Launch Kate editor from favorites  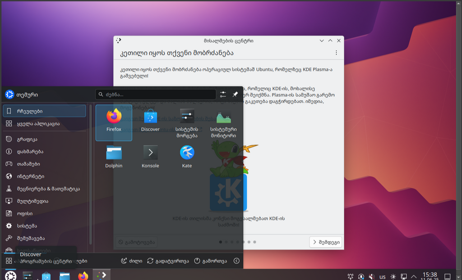(187, 157)
